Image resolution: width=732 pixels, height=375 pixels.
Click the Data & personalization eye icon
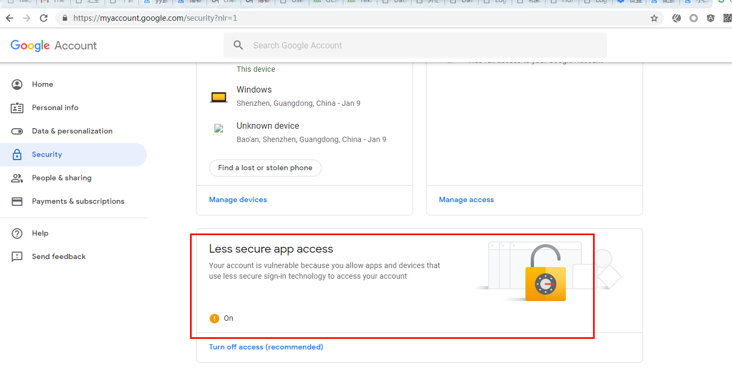[x=18, y=131]
